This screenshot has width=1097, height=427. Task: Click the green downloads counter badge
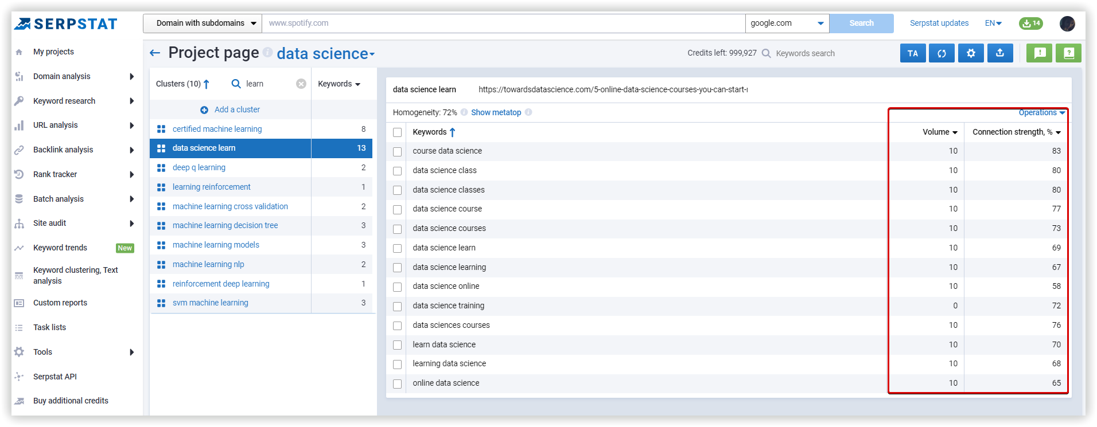point(1030,23)
